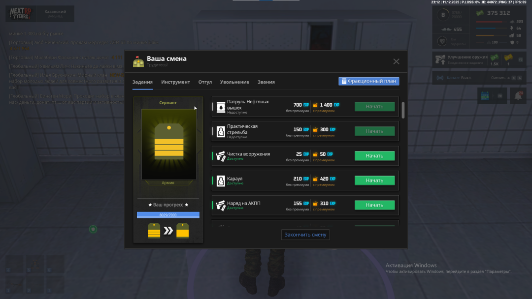Open the Фракционный план

(368, 81)
